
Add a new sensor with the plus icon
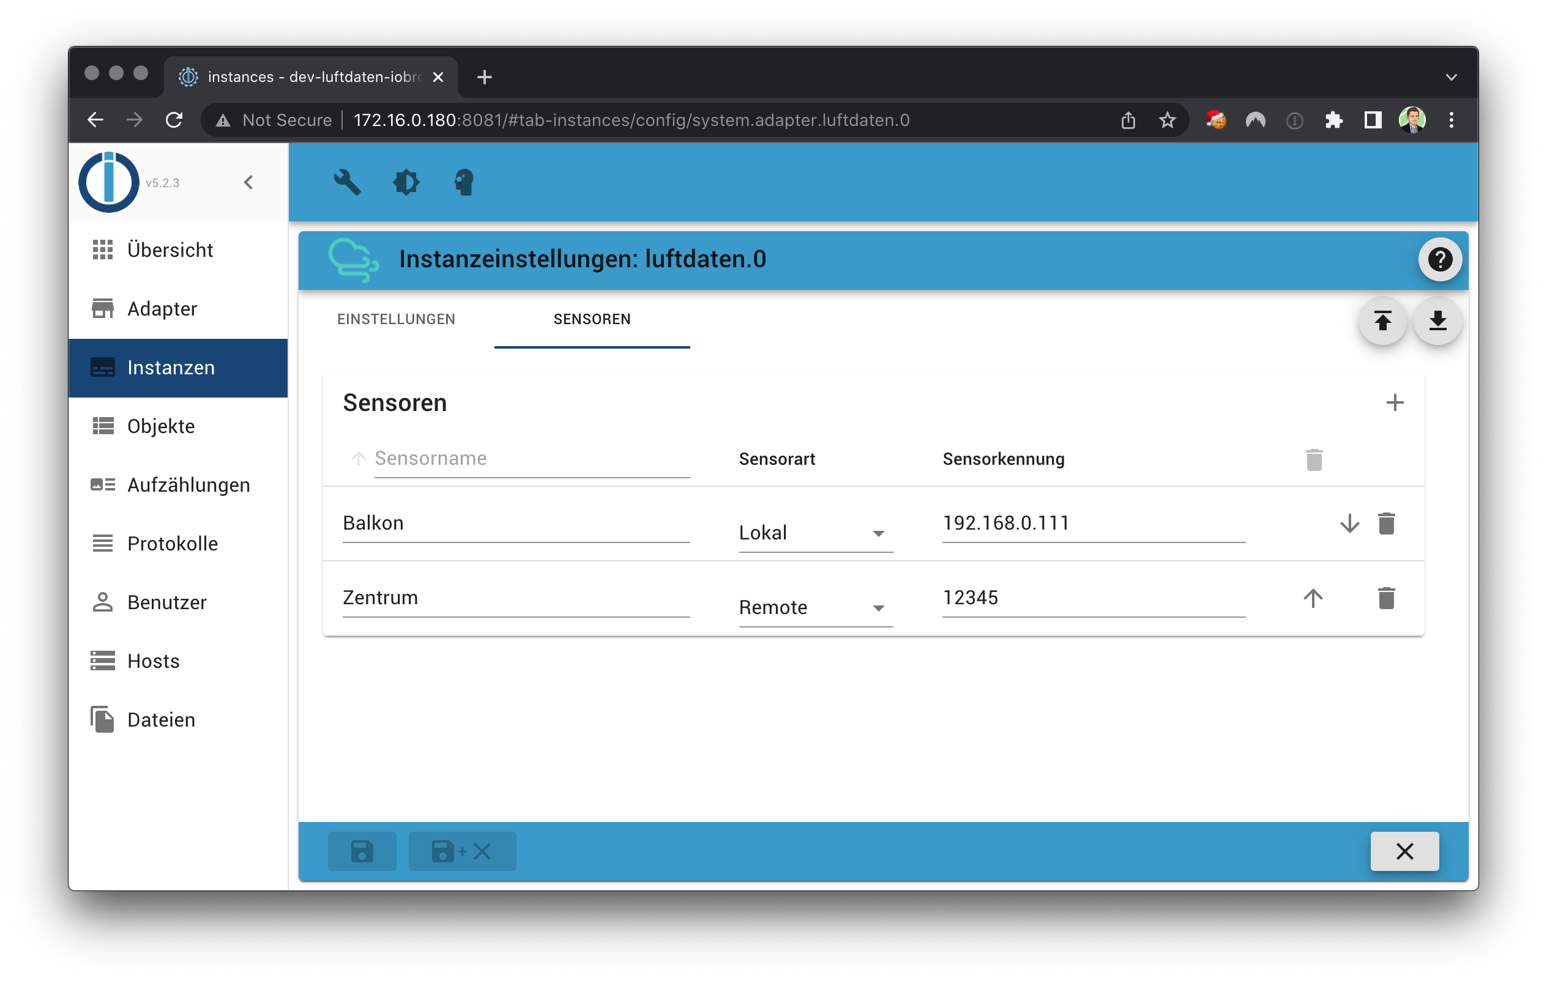(x=1394, y=403)
